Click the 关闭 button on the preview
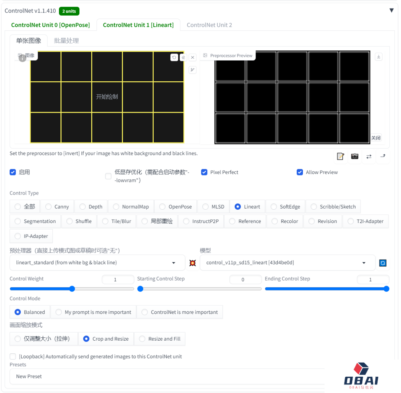This screenshot has width=401, height=393. (376, 138)
